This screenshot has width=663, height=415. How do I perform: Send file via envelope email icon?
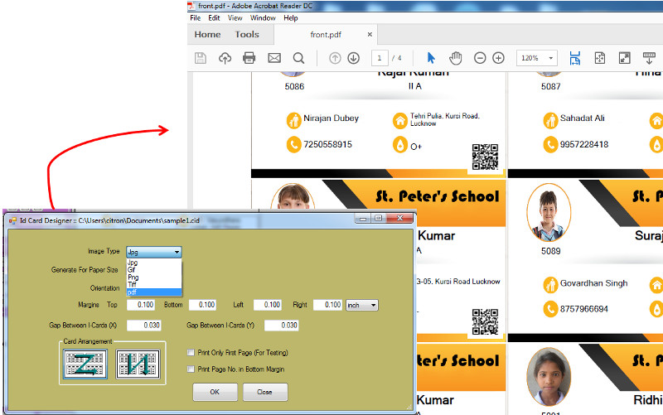tap(274, 58)
